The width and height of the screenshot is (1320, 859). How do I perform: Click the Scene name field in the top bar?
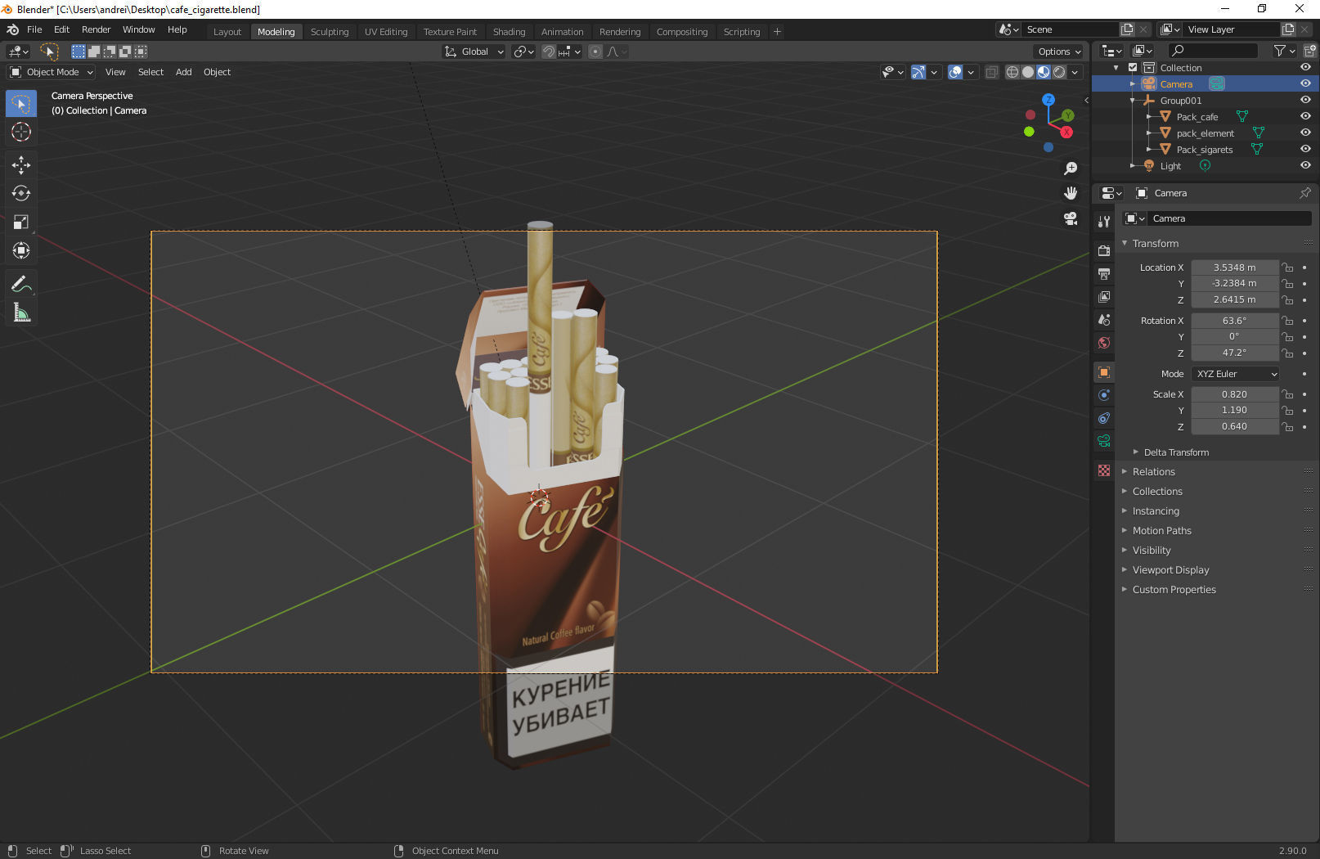(x=1069, y=29)
